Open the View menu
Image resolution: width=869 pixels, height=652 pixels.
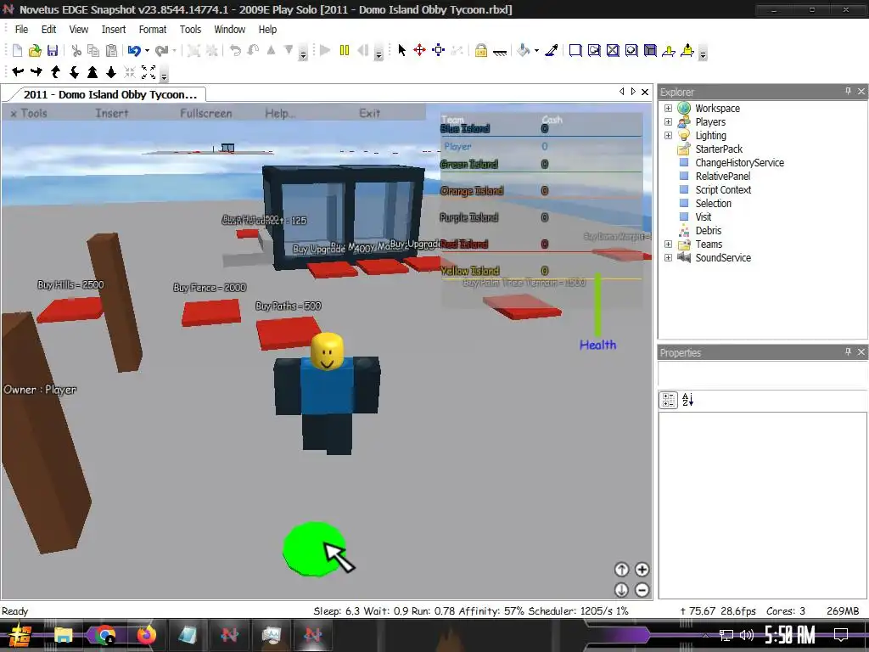point(79,30)
